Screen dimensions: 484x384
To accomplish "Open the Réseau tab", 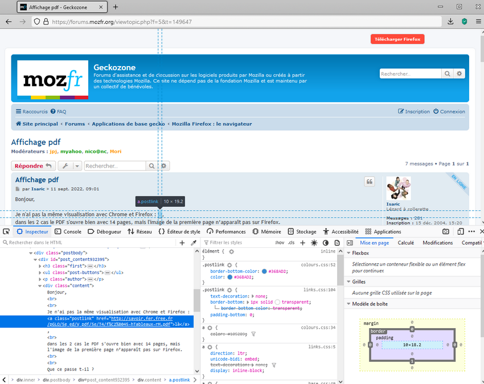I will coord(140,232).
